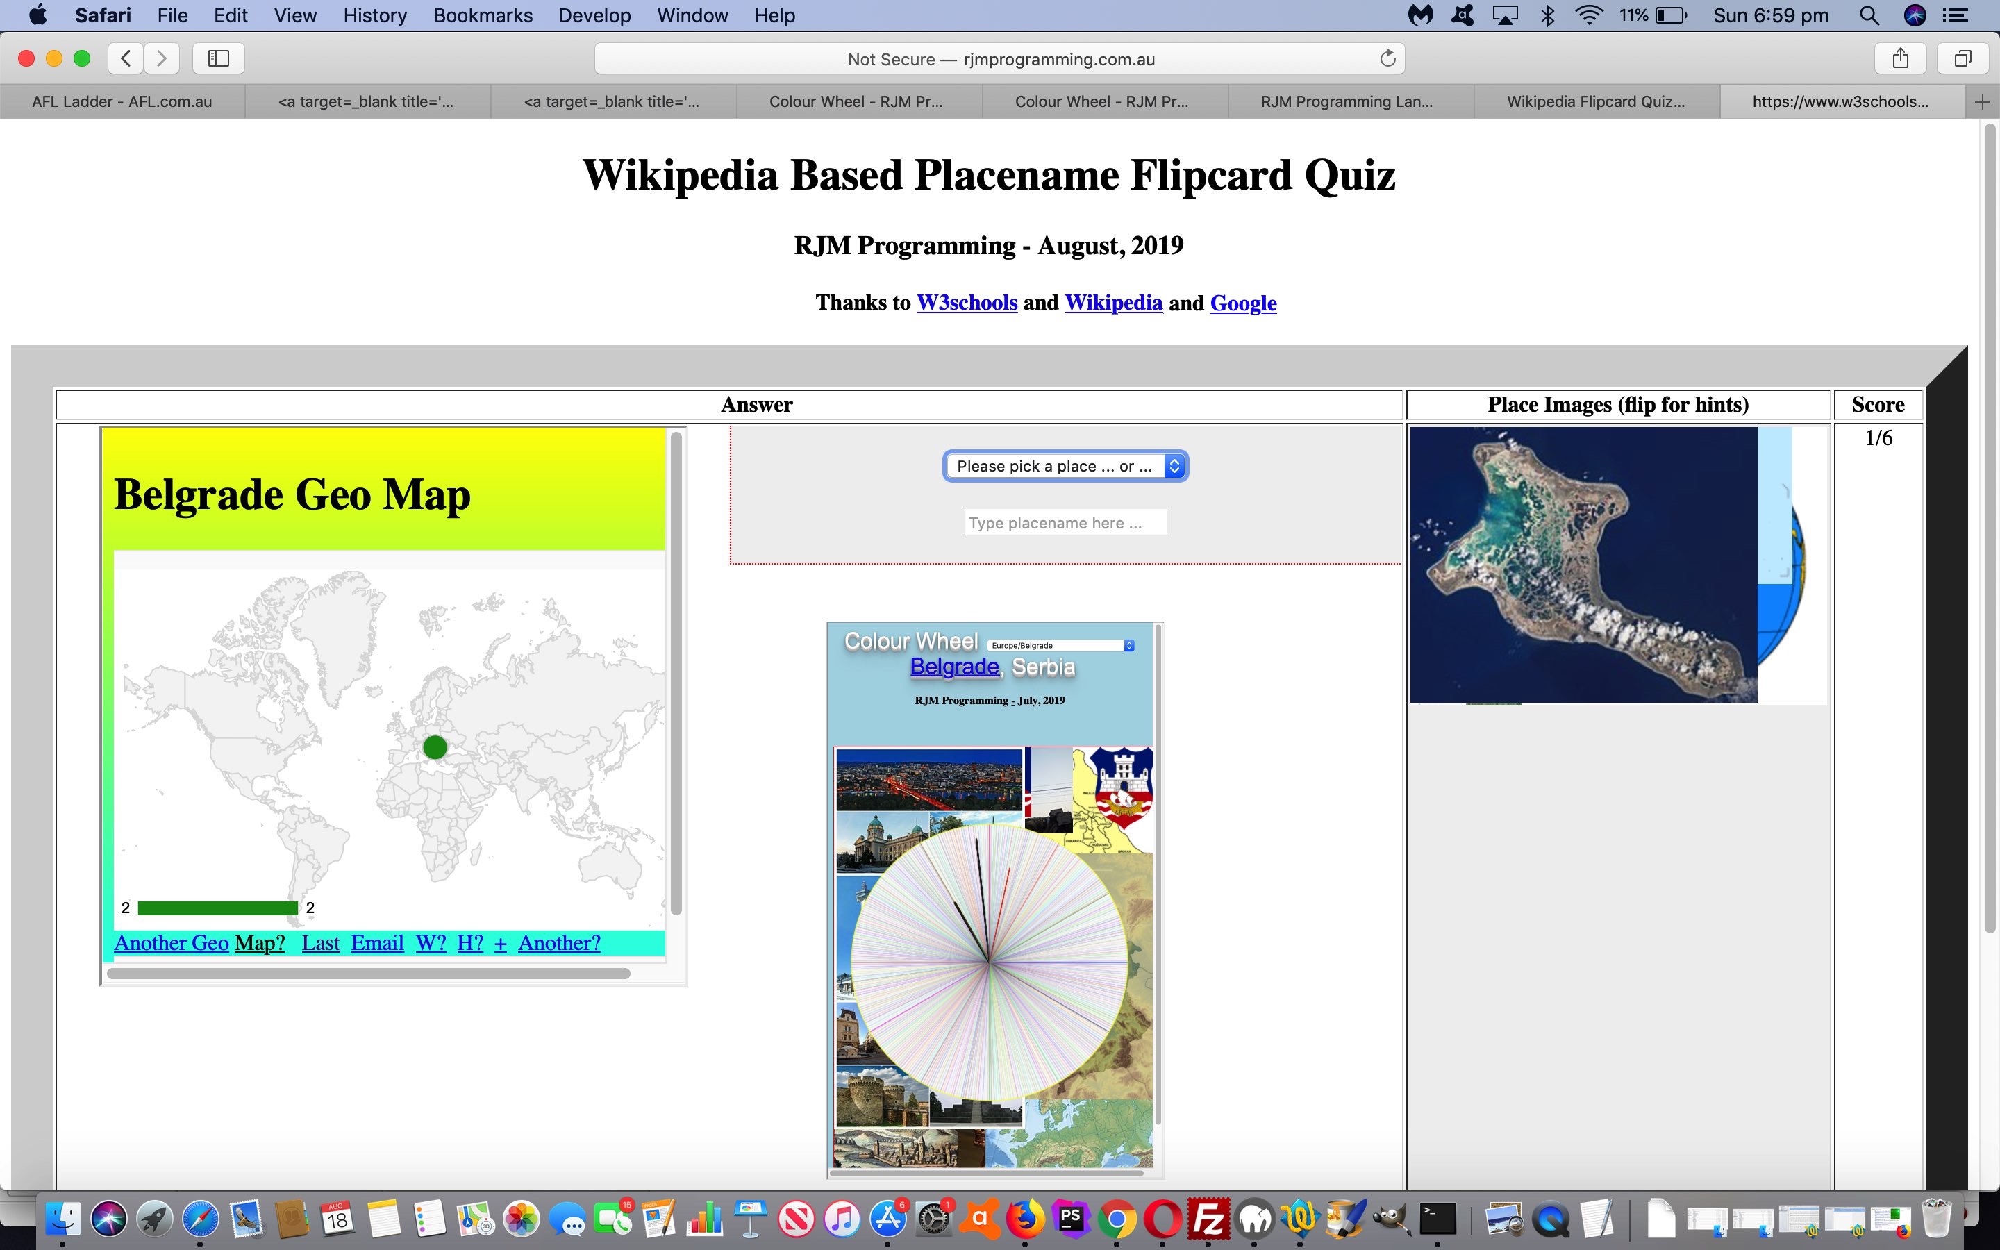The width and height of the screenshot is (2000, 1250).
Task: Click the 'W?' link under the map
Action: tap(431, 942)
